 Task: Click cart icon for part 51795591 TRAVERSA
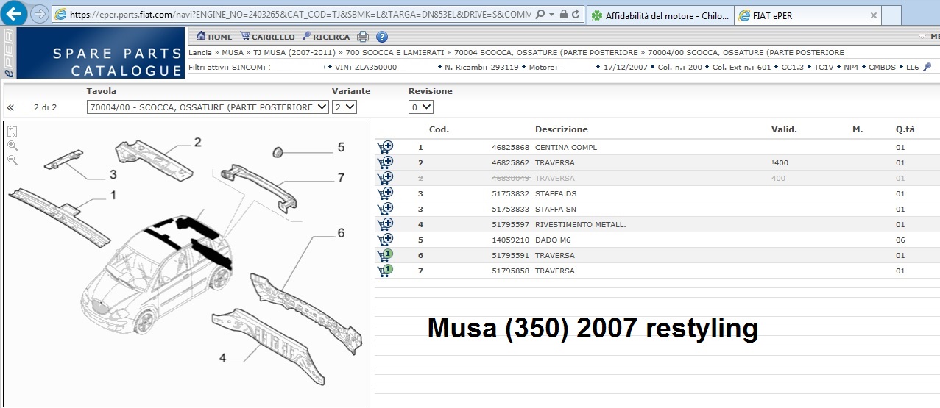point(385,255)
